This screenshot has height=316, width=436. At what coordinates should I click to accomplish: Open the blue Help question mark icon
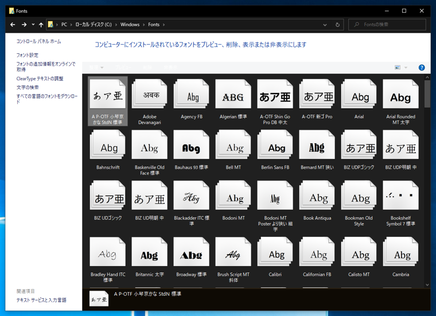point(422,68)
